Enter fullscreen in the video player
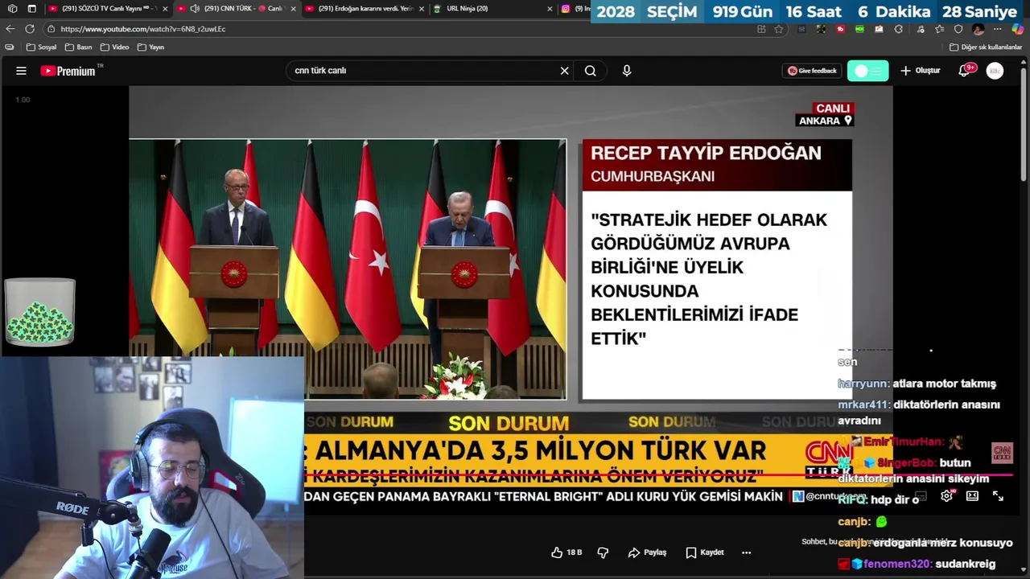The height and width of the screenshot is (579, 1030). (x=998, y=496)
